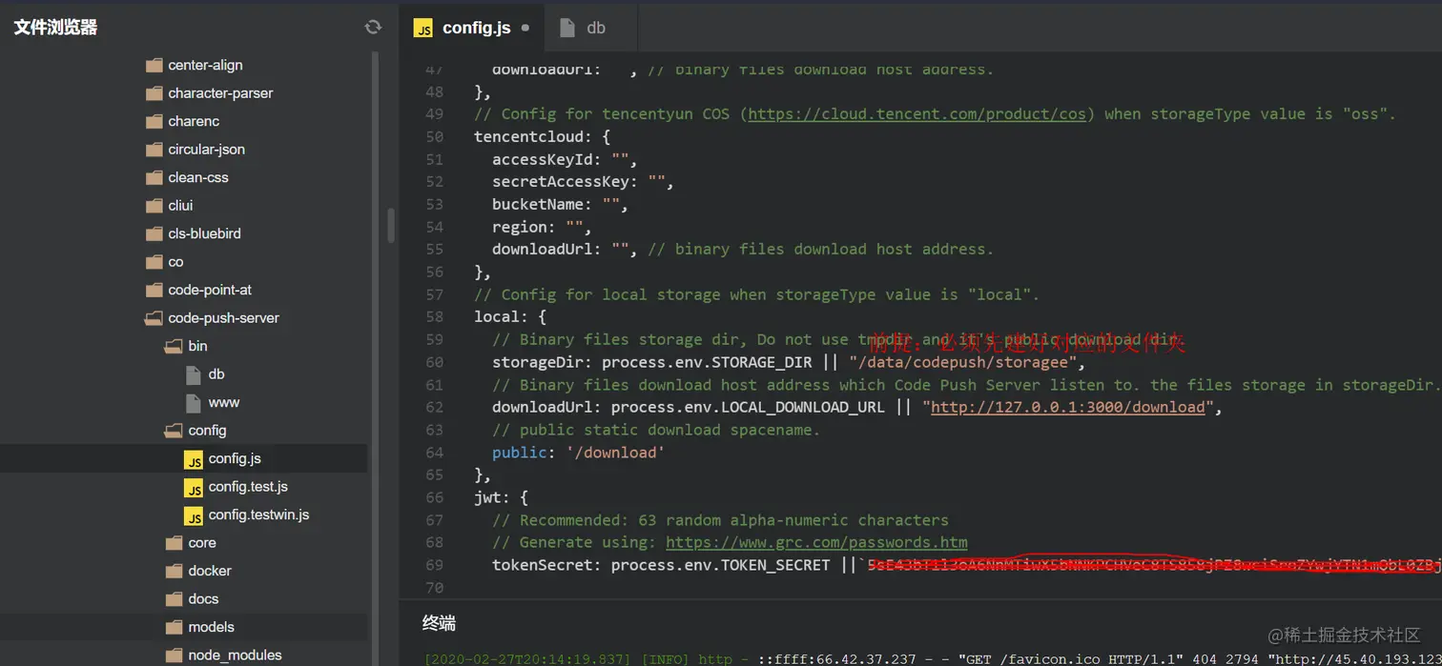
Task: Click the docker folder icon
Action: coord(174,571)
